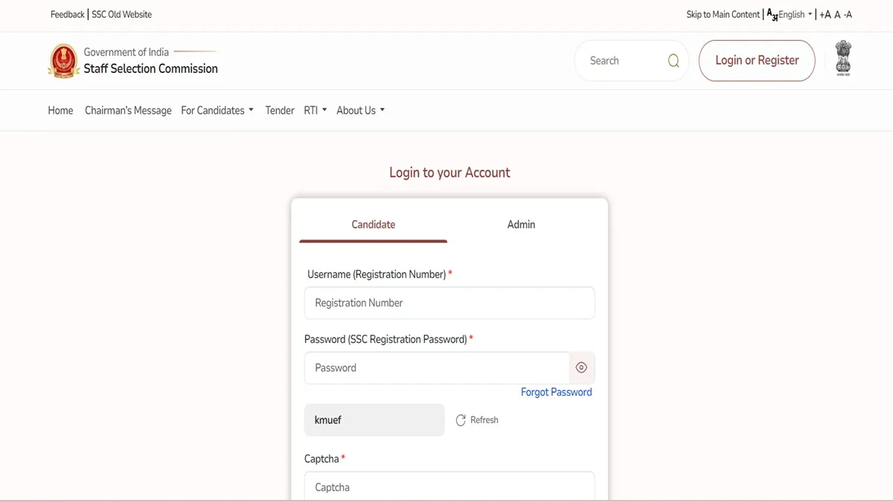893x502 pixels.
Task: Expand the RTI dropdown menu
Action: [315, 110]
